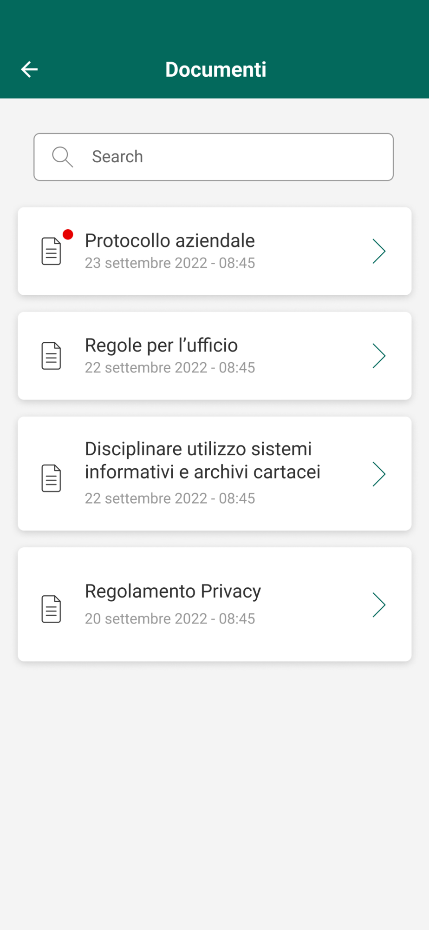The height and width of the screenshot is (930, 429).
Task: Select the Regolamento Privacy title
Action: 173,591
